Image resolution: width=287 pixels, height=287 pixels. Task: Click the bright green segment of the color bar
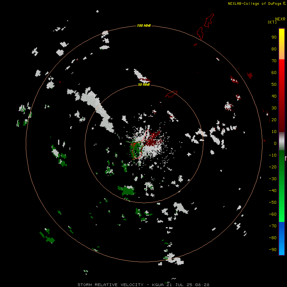coord(282,210)
